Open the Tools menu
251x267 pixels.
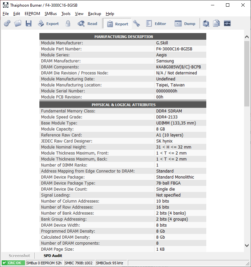(66, 14)
